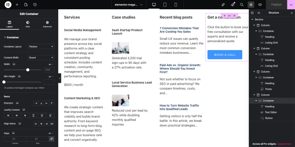The width and height of the screenshot is (295, 147).
Task: Switch to the Advanced tab
Action: 47,24
